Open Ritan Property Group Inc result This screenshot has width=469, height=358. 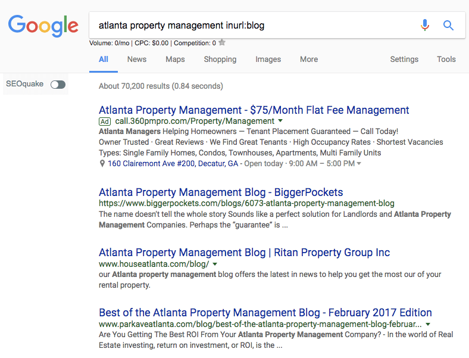coord(245,253)
